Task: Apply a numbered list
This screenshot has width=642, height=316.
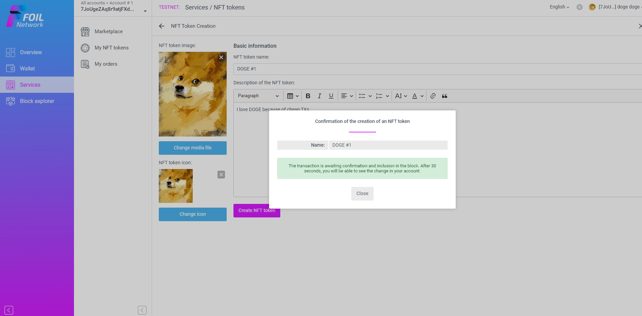Action: click(x=379, y=96)
